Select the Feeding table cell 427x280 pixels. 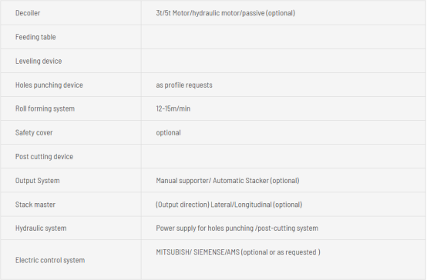(x=71, y=37)
